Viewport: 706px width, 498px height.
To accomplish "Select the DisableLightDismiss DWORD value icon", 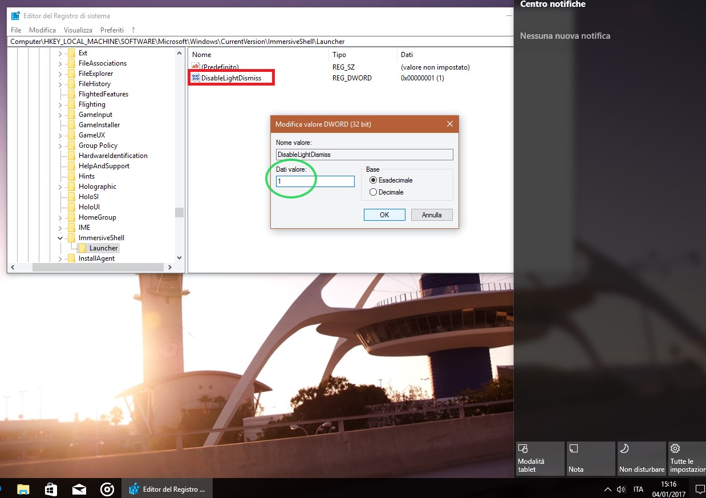I will [x=196, y=78].
